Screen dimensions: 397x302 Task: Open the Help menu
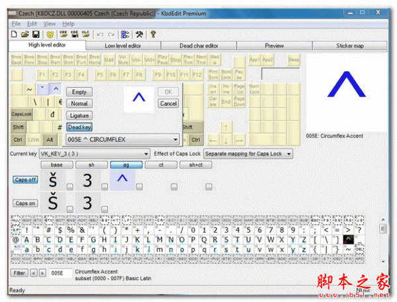click(68, 24)
